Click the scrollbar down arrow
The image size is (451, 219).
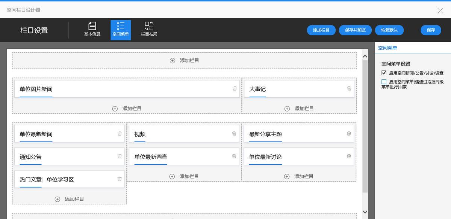click(365, 212)
